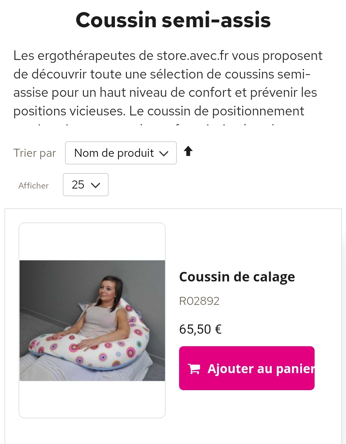Screen dimensions: 346x444
Task: Open the Afficher 25 items-per-page dropdown
Action: (86, 185)
